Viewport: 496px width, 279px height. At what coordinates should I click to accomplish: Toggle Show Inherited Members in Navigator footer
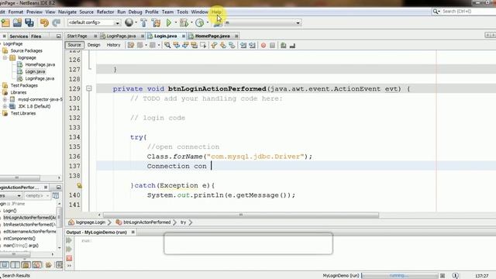5,265
